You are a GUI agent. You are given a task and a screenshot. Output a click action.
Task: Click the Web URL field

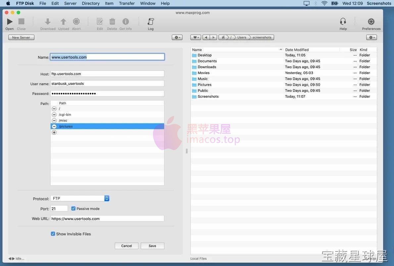click(x=107, y=219)
